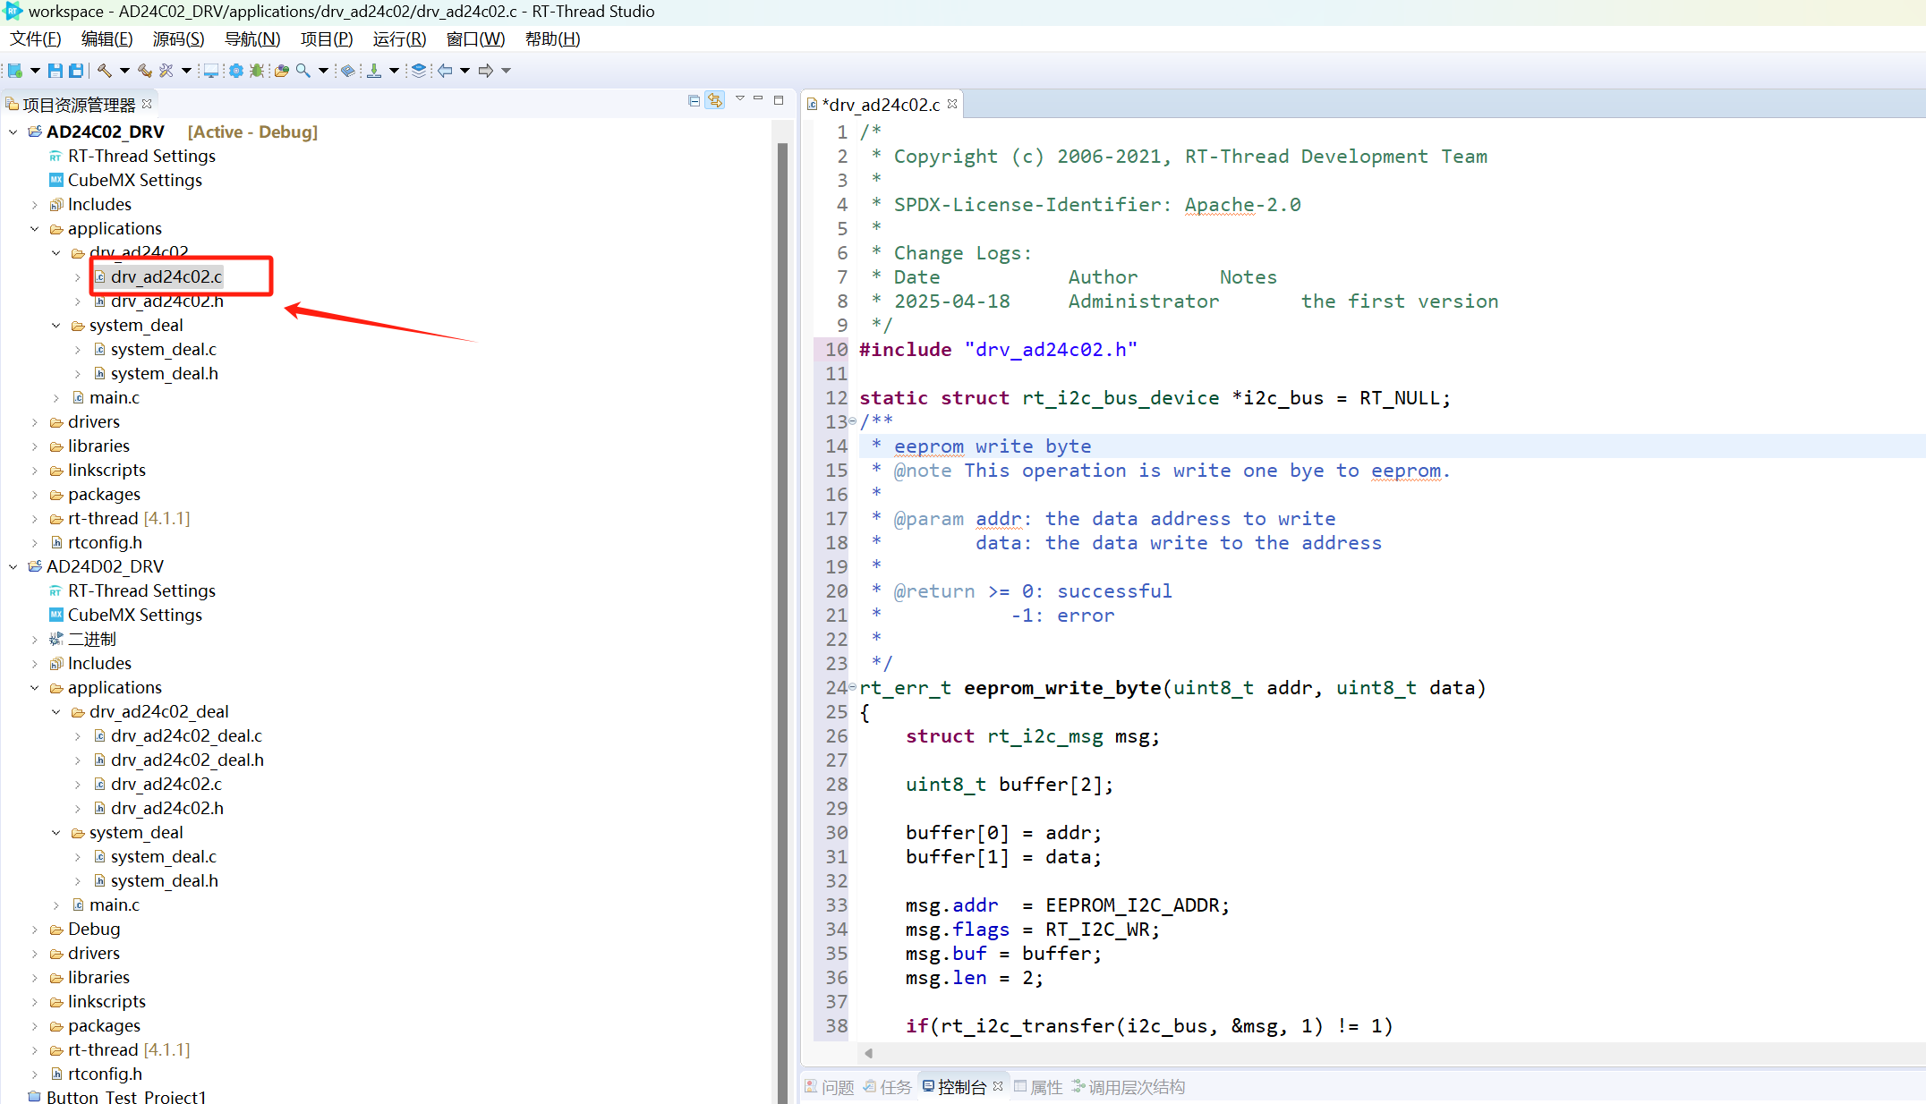The image size is (1926, 1104).
Task: Click the blue gear settings icon
Action: point(235,71)
